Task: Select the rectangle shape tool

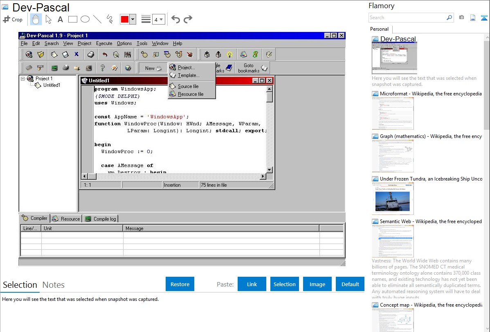Action: [73, 19]
